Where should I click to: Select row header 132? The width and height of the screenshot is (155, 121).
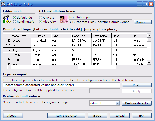[7, 50]
